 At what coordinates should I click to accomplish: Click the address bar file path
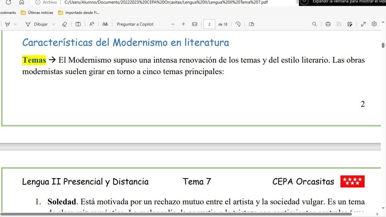pyautogui.click(x=166, y=2)
